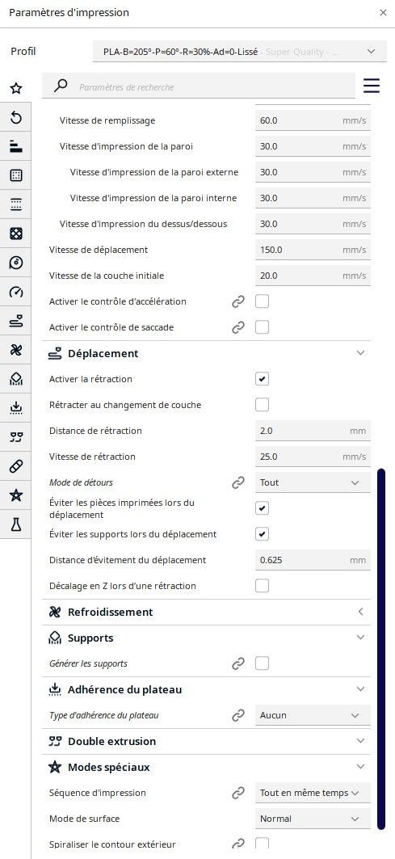Open Mode de détours dropdown set to Tout
The height and width of the screenshot is (859, 395).
point(313,482)
